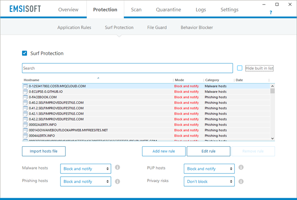Click Block and notify mode of 0.41.2.SELFIMPROVEDLIFESTYLE.COM
Viewport: 297px width, 200px height.
click(x=187, y=108)
